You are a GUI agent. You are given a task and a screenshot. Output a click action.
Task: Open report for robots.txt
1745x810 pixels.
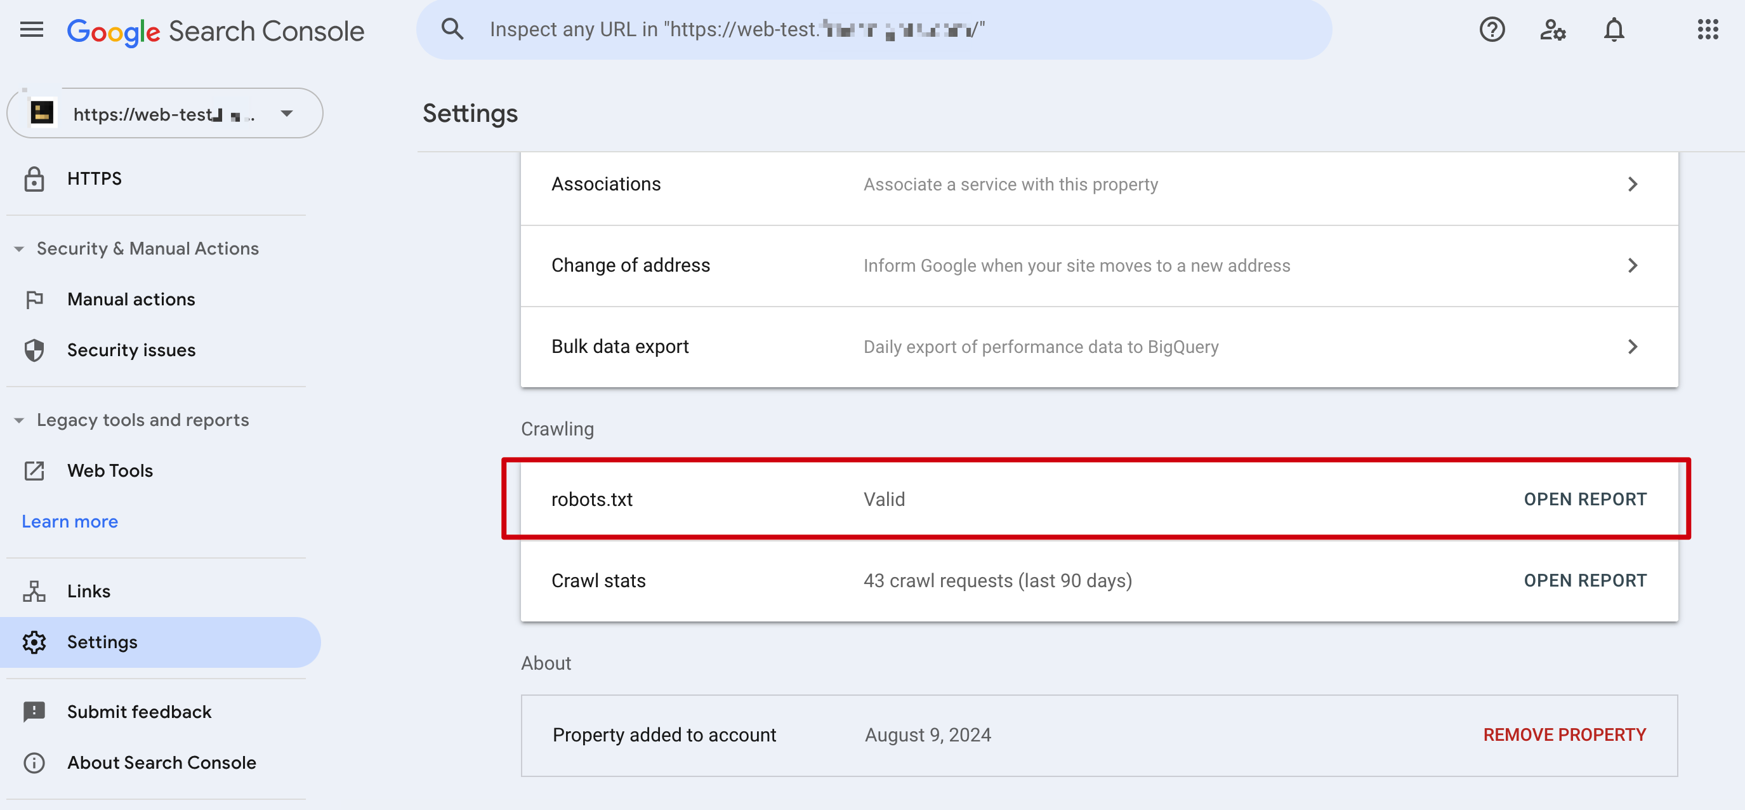point(1584,500)
